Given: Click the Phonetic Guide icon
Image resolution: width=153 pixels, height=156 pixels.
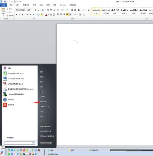Looking at the screenshot, I should (x=51, y=10).
